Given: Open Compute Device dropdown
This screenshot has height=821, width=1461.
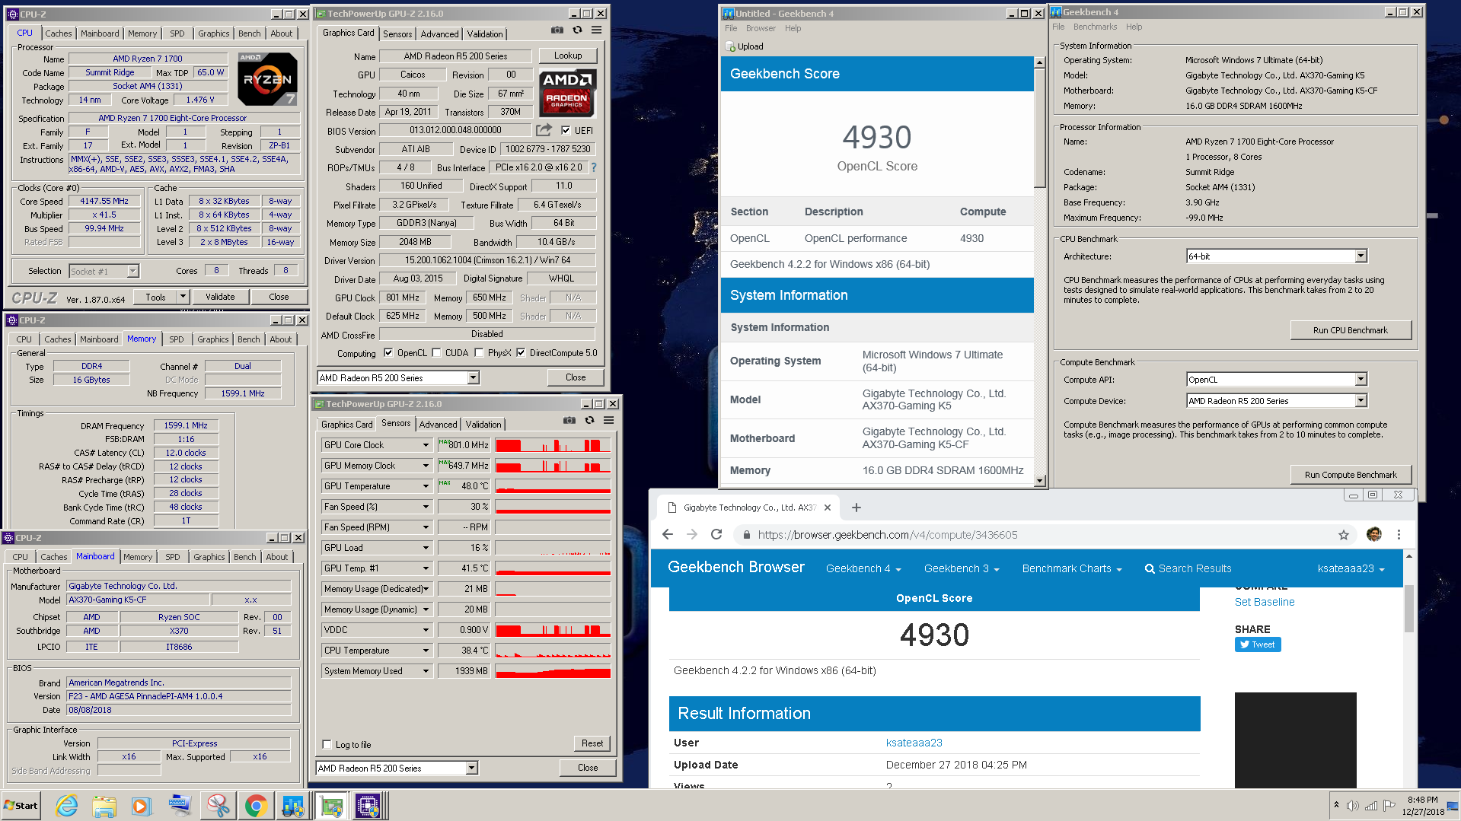Looking at the screenshot, I should (1361, 401).
